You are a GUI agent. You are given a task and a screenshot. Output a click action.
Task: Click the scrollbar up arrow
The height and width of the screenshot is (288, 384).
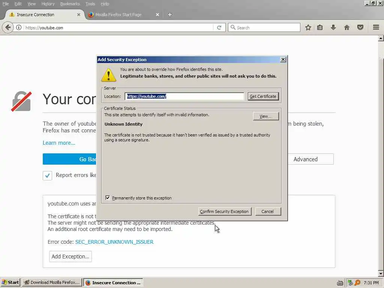point(381,38)
